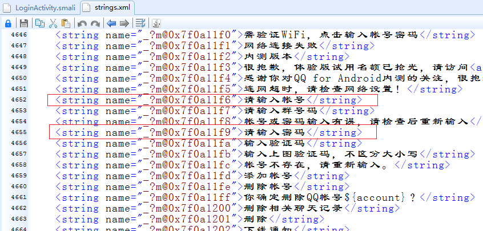Click the text 添加帐号 on line 4659

[268, 176]
